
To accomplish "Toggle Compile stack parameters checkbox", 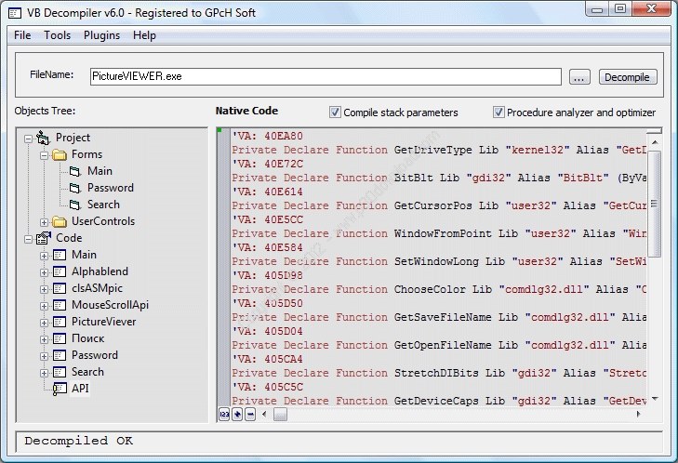I will 335,112.
